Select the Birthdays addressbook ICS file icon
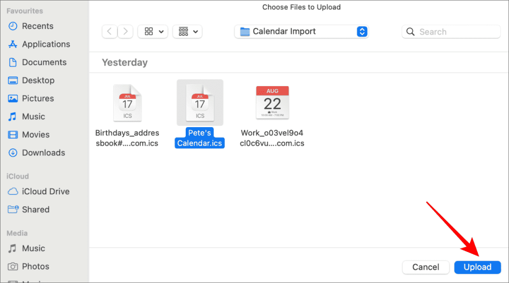Screen dimensions: 509x283 point(127,103)
